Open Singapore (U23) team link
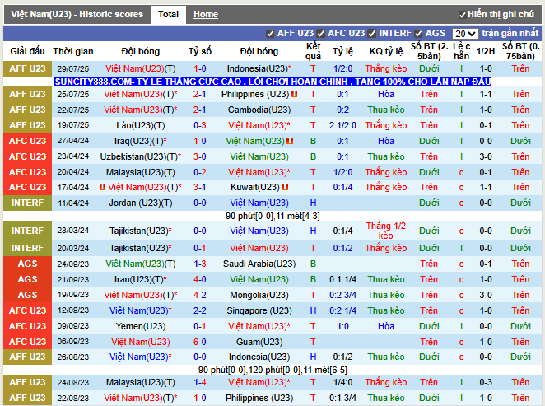Screen dimensions: 545x406 click(x=259, y=310)
